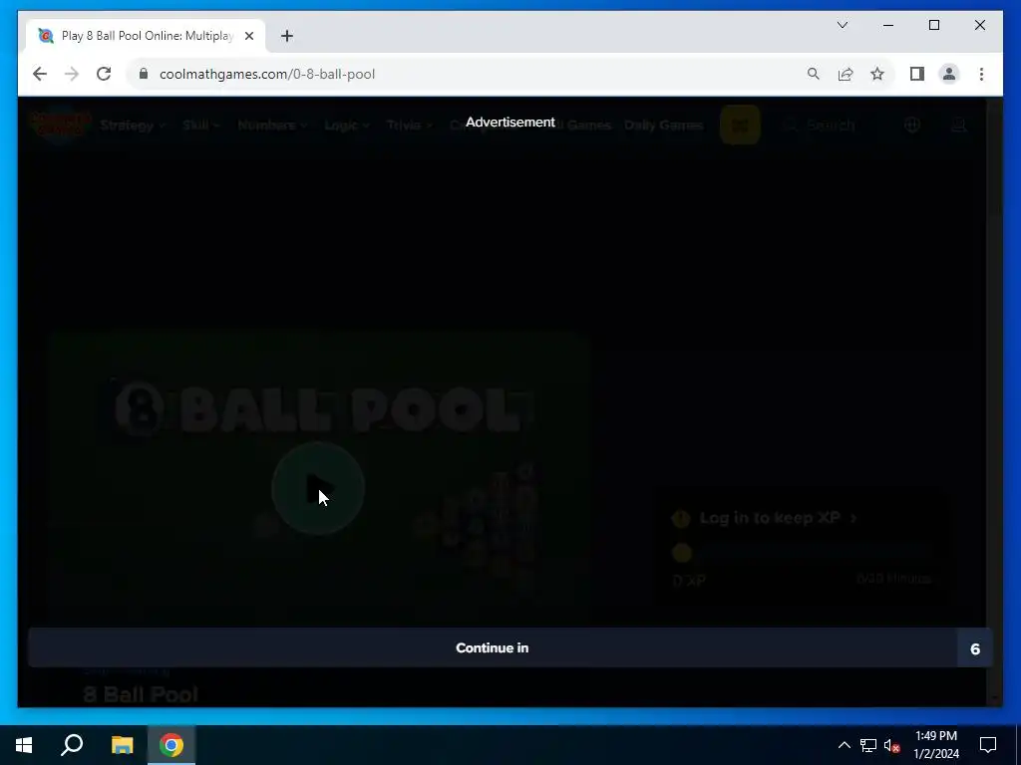Click the 8 Ball Pool play button

pyautogui.click(x=318, y=488)
